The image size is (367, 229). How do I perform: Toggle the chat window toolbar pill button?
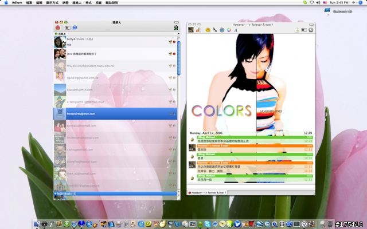click(311, 25)
